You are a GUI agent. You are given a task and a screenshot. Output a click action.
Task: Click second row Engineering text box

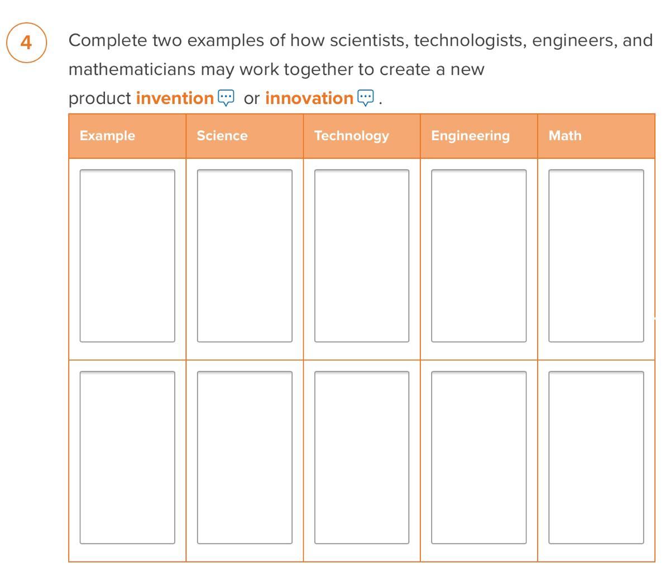478,458
